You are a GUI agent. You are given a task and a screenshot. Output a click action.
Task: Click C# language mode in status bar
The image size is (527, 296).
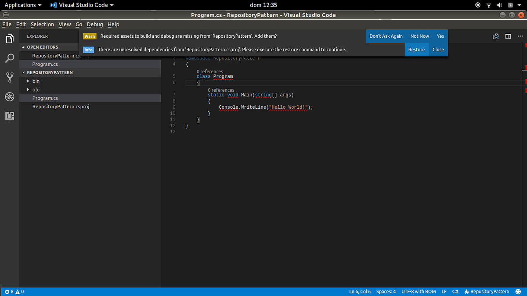[455, 291]
